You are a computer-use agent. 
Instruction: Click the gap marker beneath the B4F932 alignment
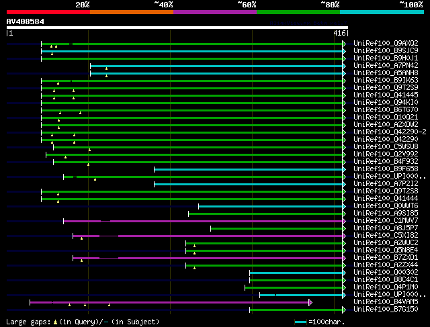tap(88, 165)
